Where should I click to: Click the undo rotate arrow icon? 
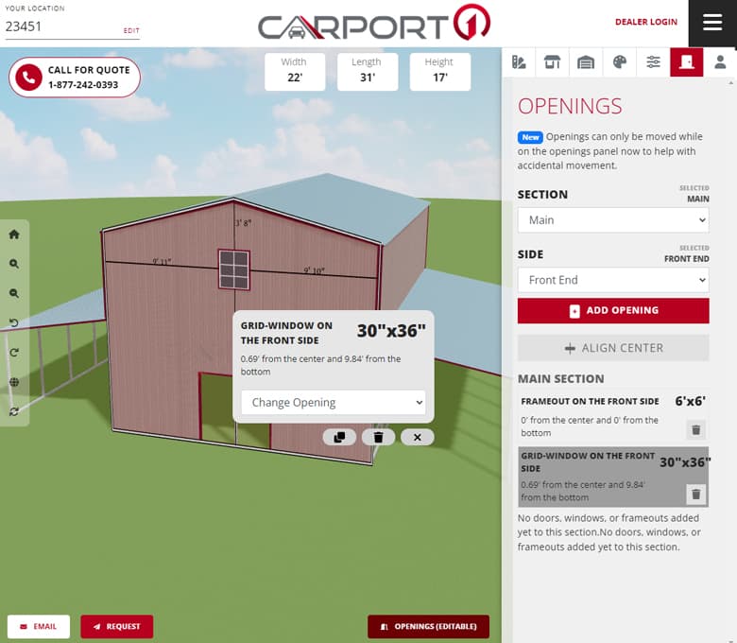(x=14, y=323)
